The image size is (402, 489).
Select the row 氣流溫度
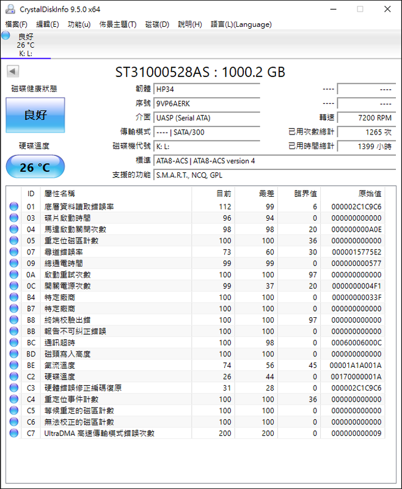click(197, 365)
